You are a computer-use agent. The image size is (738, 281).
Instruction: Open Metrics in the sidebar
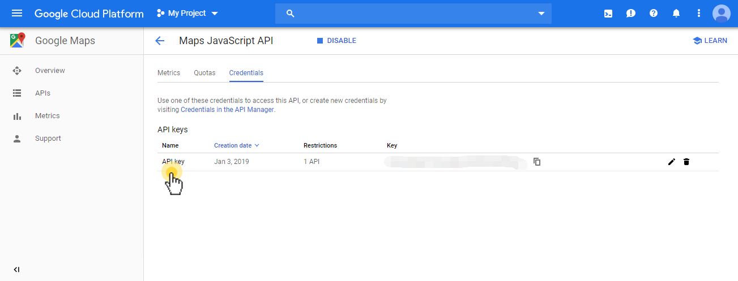pos(47,116)
